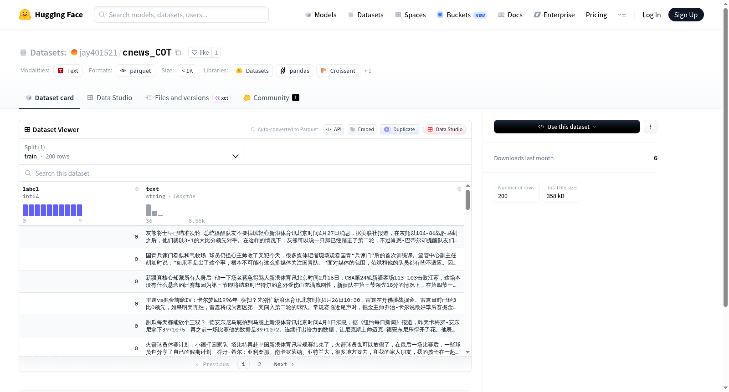The width and height of the screenshot is (729, 392).
Task: Open the Models navigation link
Action: click(x=321, y=15)
